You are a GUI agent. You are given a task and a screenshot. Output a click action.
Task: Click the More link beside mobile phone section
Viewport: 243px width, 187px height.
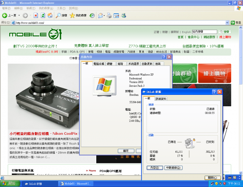click(x=91, y=171)
